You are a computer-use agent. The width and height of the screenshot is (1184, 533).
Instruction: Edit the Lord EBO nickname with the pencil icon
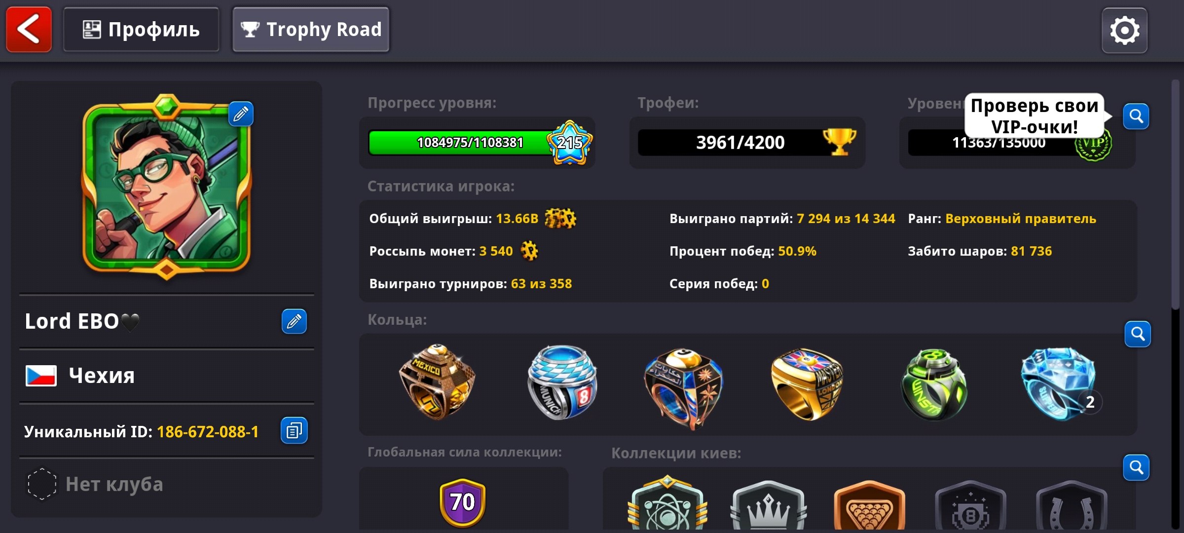[294, 321]
